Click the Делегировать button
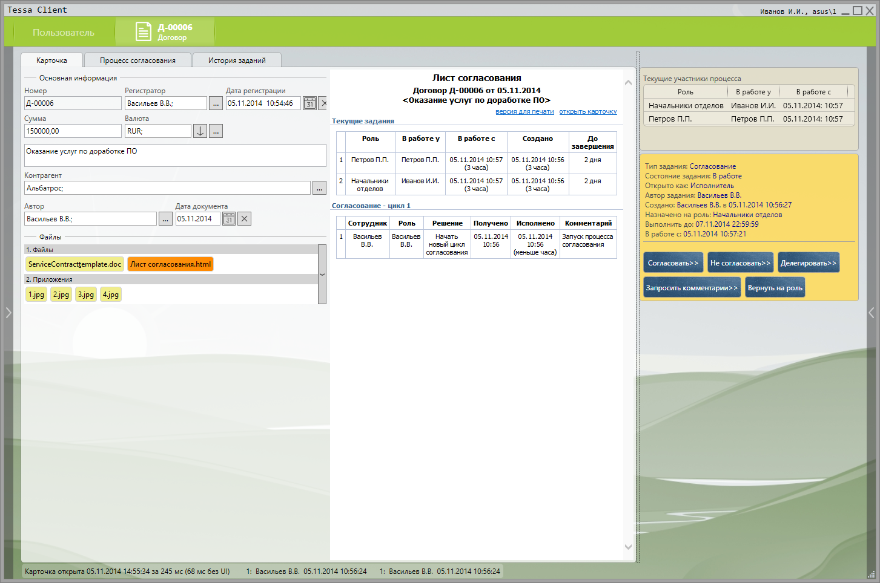The width and height of the screenshot is (880, 583). coord(808,263)
